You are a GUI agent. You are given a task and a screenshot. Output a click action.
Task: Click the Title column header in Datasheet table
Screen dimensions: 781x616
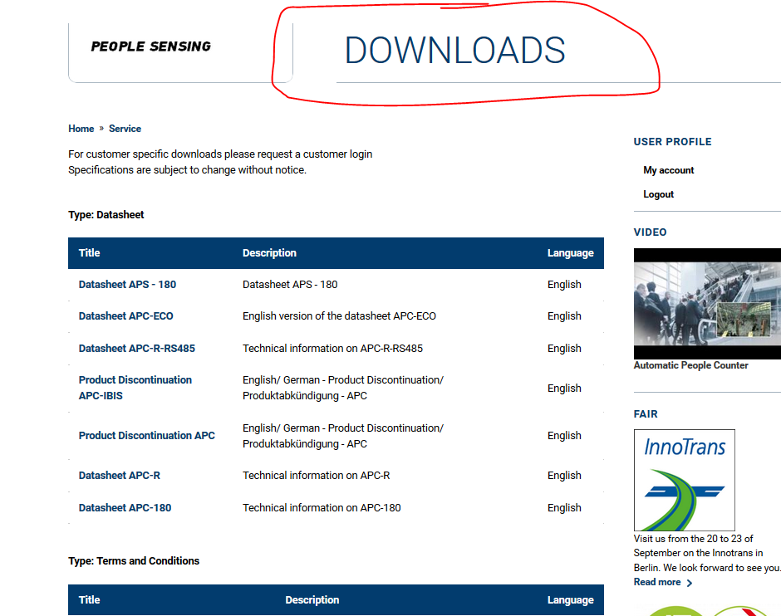(x=89, y=253)
